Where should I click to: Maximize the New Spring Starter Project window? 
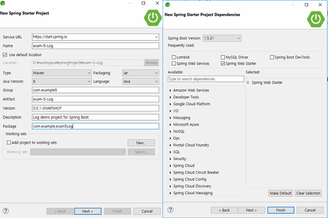coord(143,3)
